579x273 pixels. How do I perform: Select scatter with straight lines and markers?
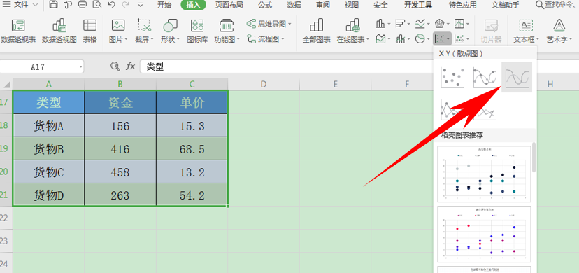tap(452, 110)
